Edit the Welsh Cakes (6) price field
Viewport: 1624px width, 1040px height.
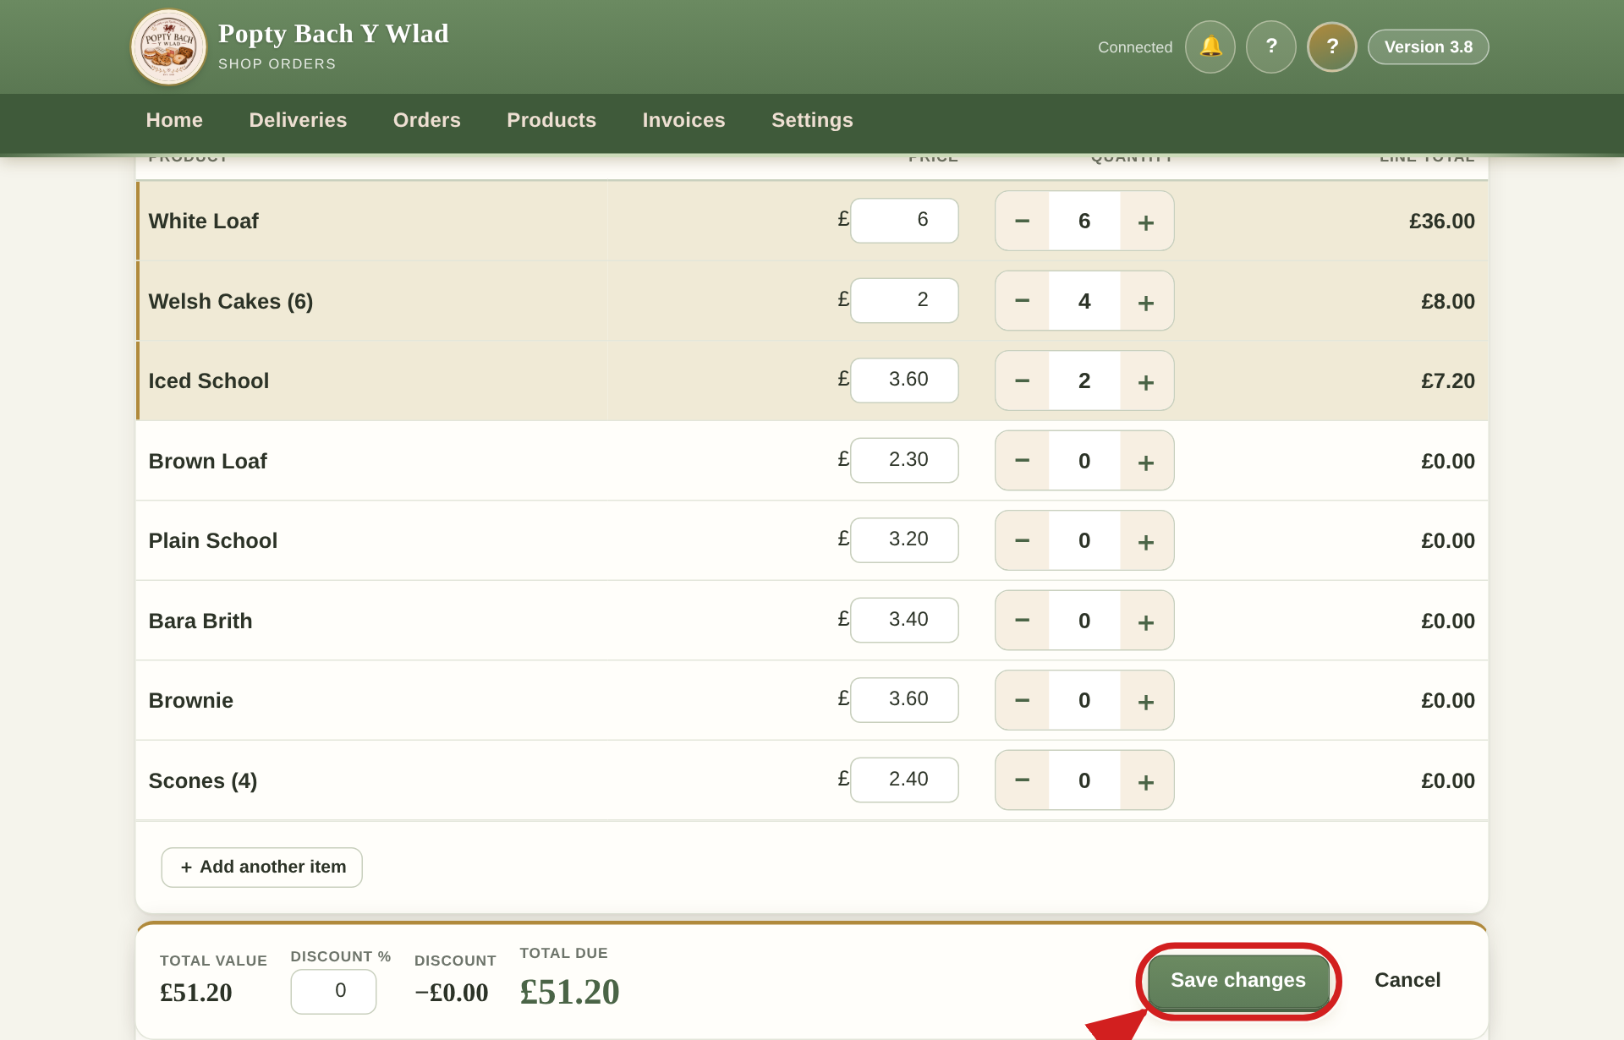point(904,300)
